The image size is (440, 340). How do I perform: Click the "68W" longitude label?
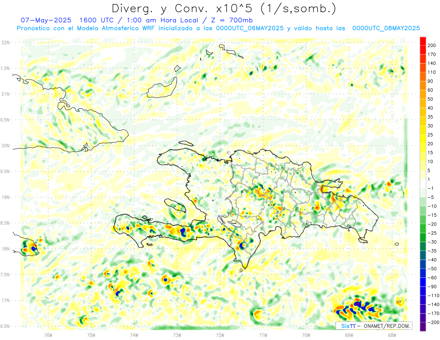392,335
